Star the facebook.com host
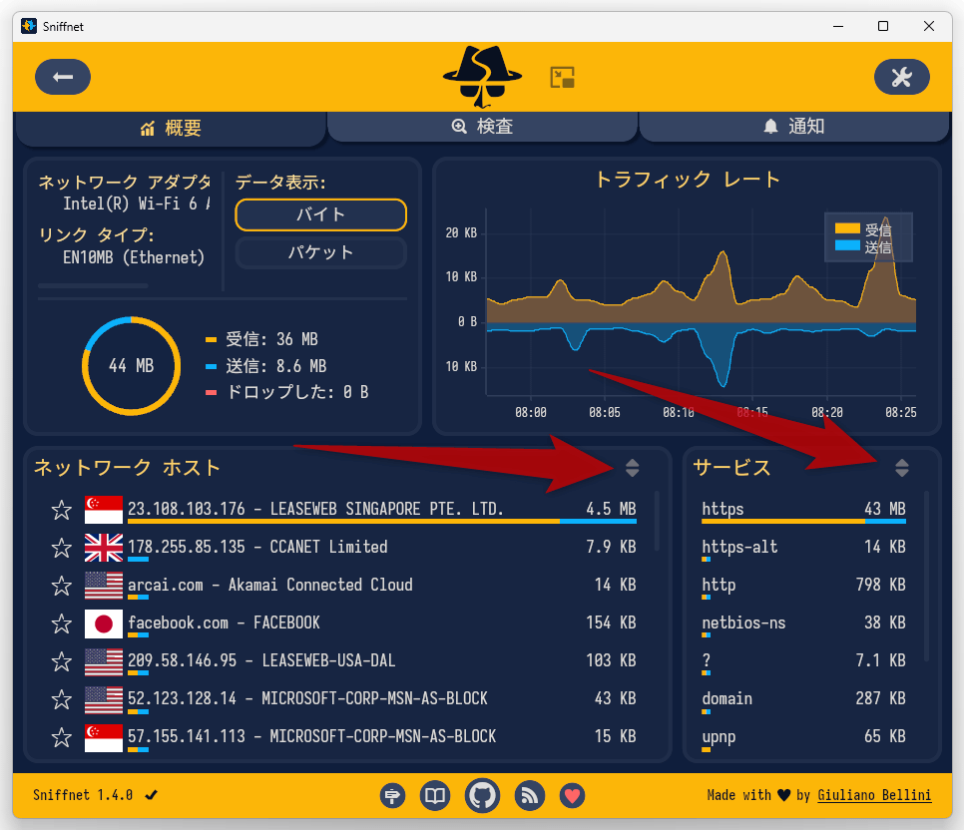Viewport: 964px width, 830px height. (62, 624)
